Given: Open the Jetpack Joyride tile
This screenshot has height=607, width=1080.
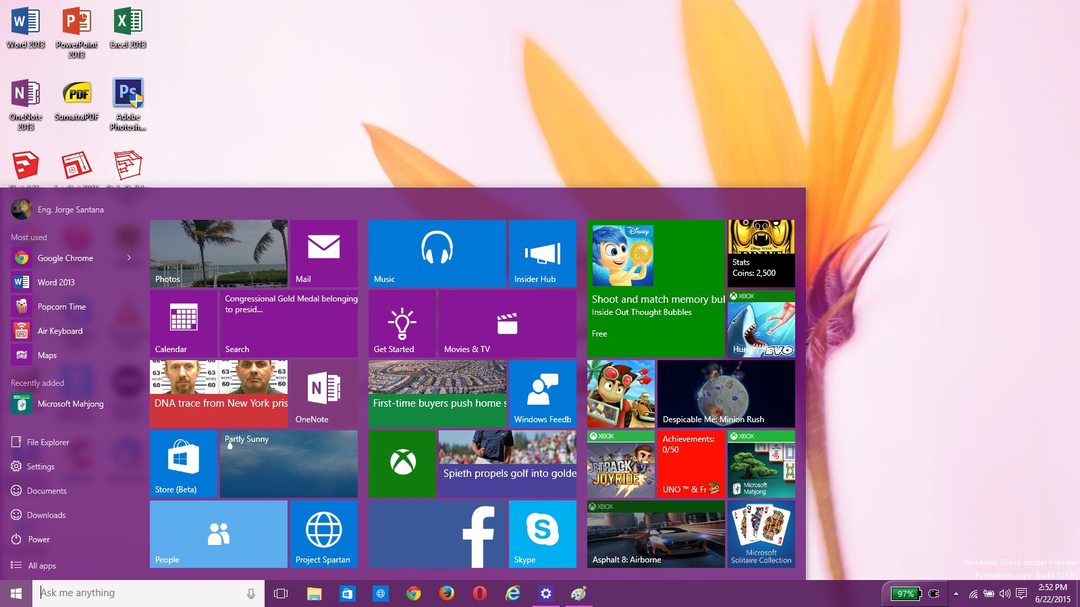Looking at the screenshot, I should [x=621, y=464].
